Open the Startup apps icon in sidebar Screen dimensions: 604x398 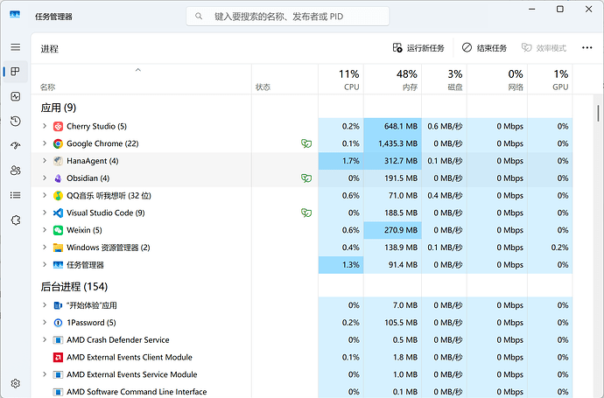pyautogui.click(x=16, y=145)
